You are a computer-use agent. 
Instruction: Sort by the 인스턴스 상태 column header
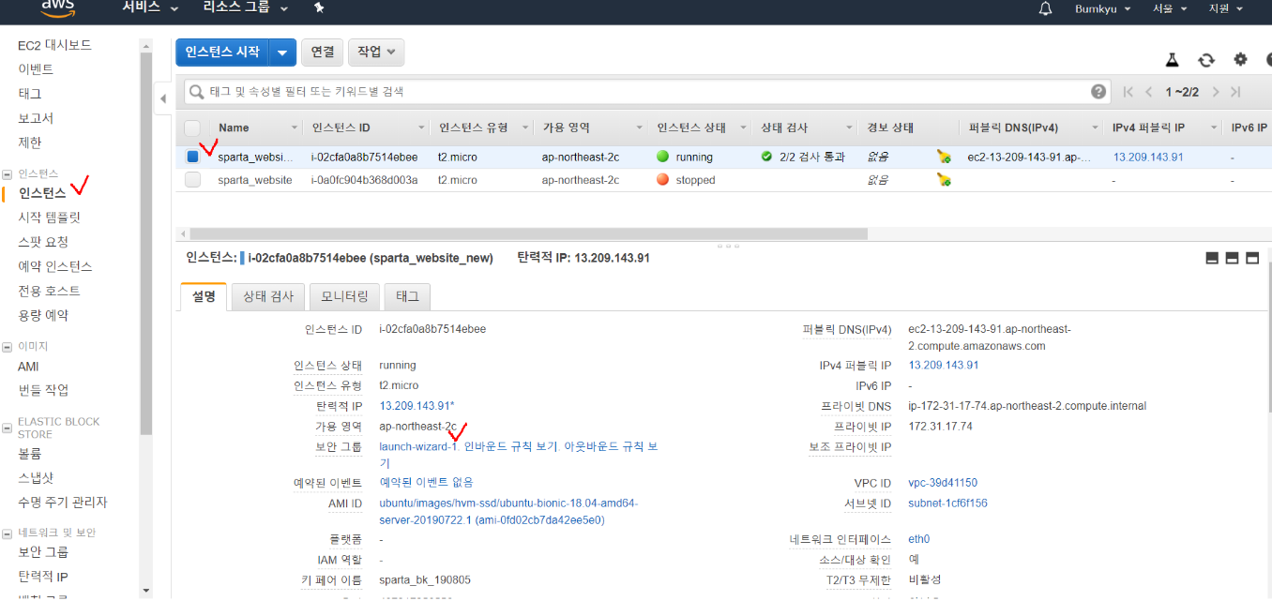692,128
